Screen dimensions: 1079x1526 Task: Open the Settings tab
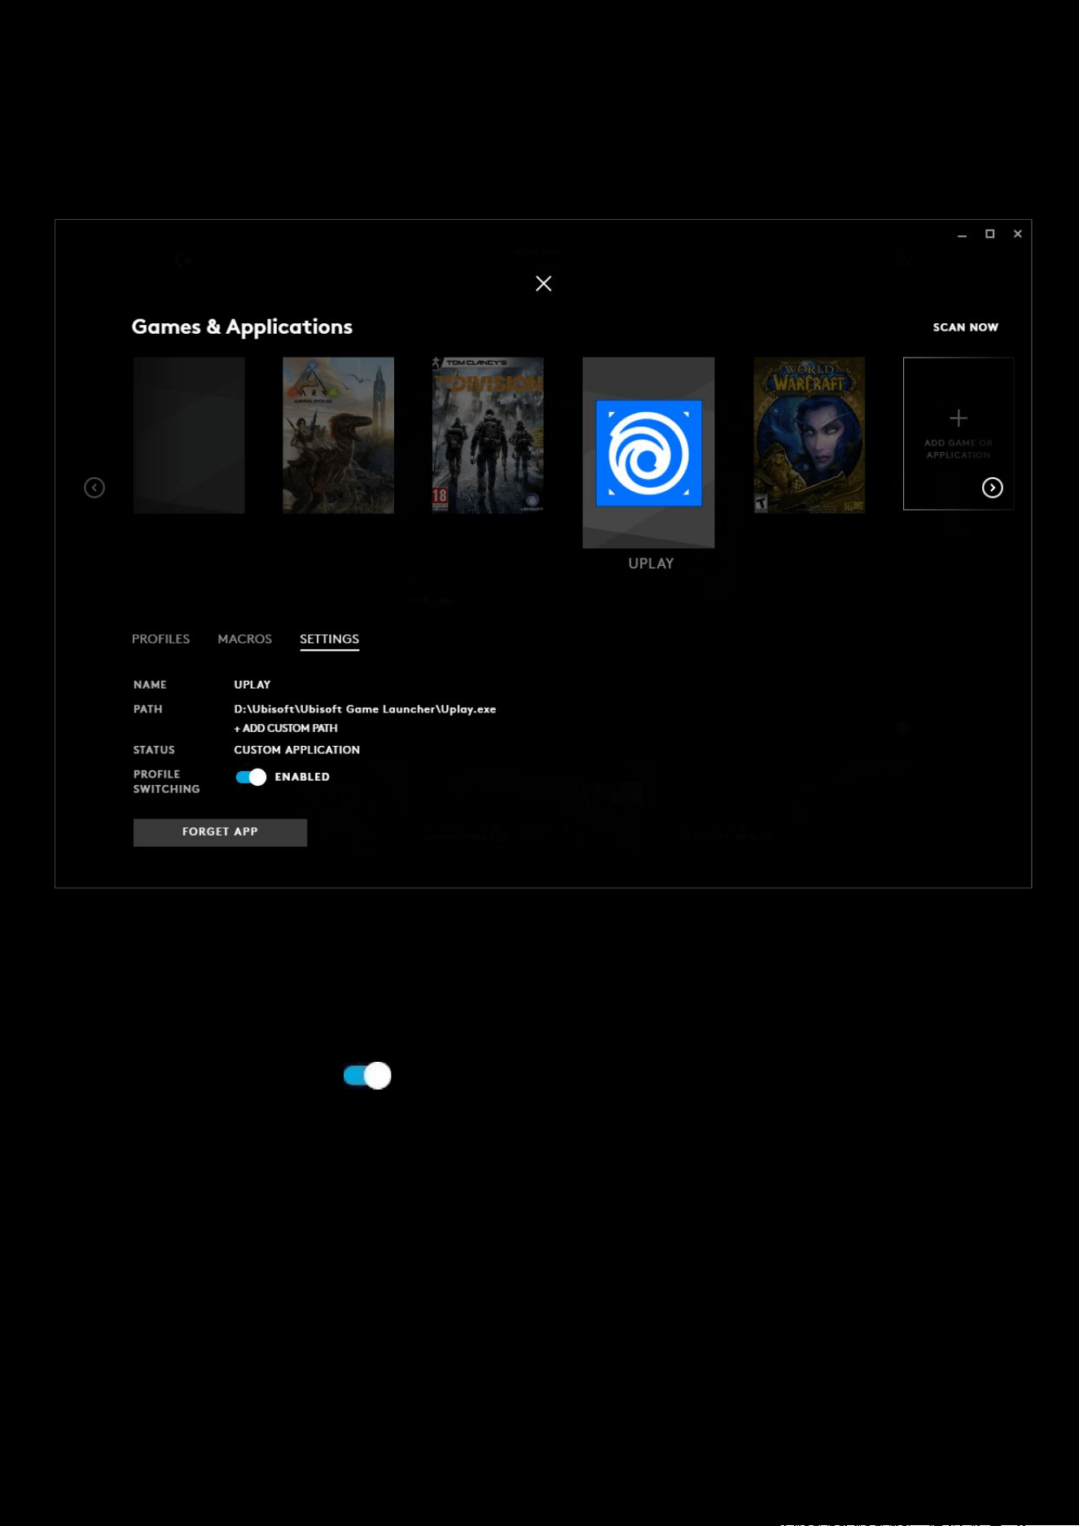(x=329, y=639)
